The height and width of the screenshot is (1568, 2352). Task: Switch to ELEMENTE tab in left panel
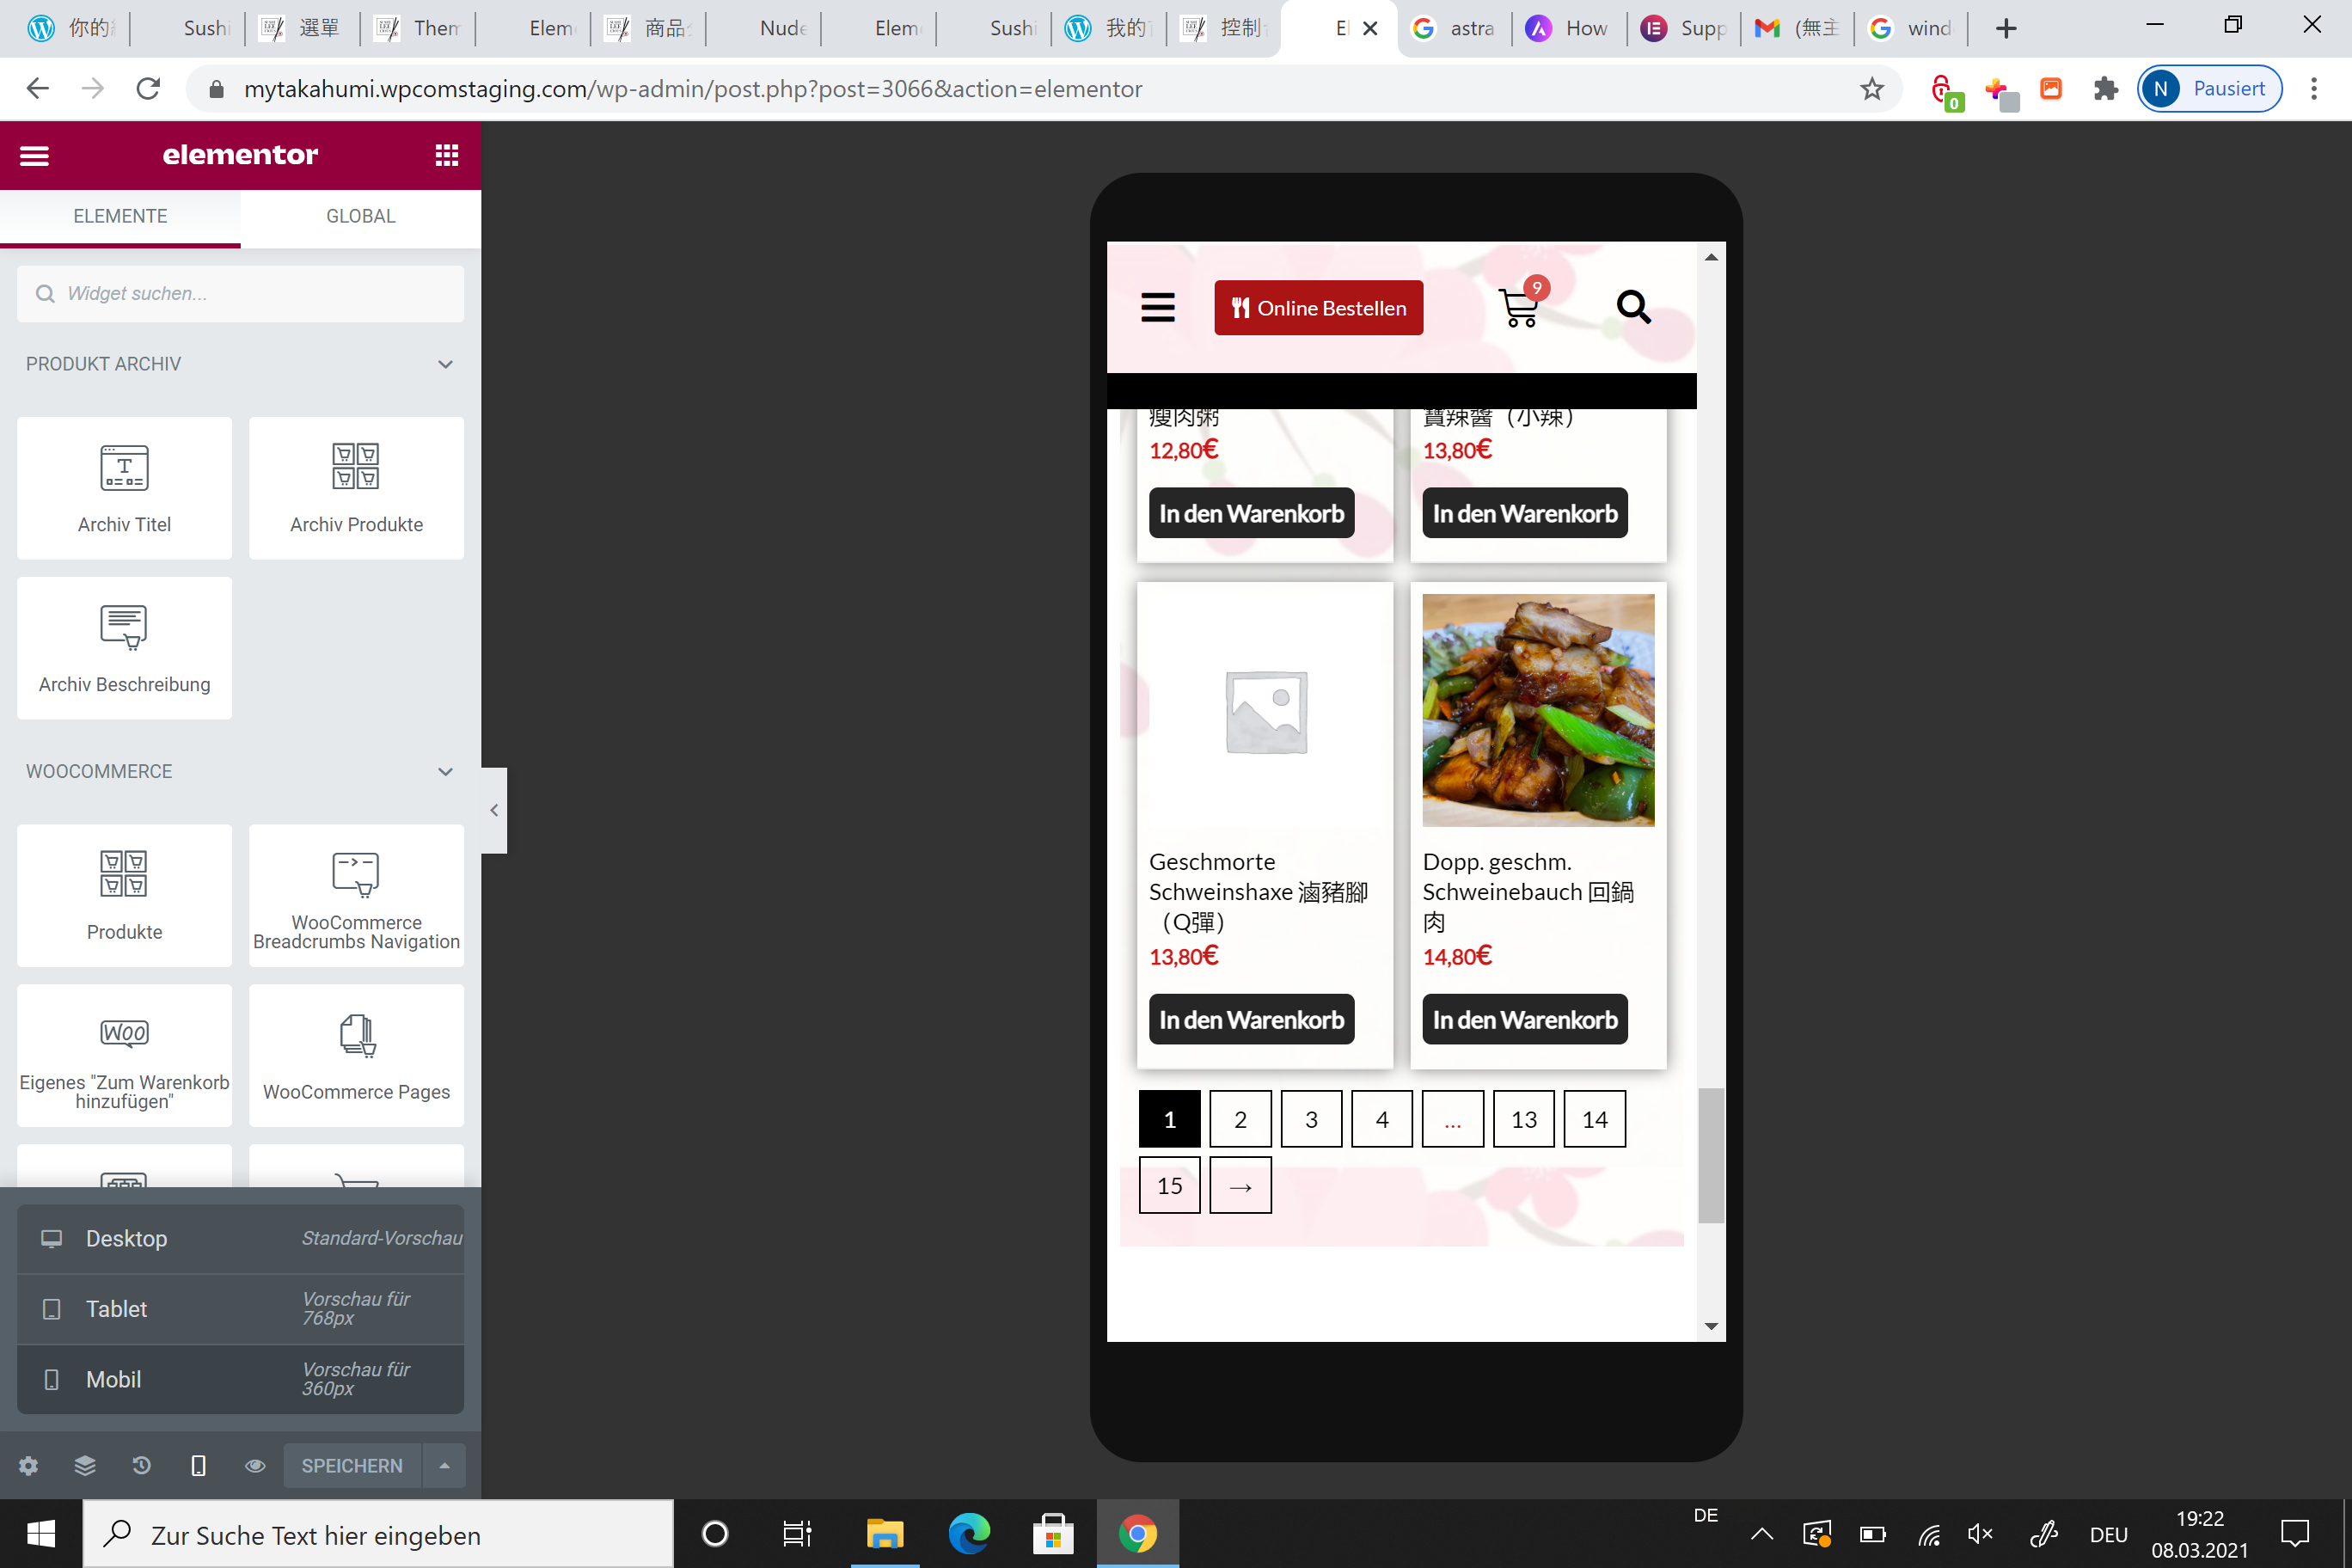119,215
